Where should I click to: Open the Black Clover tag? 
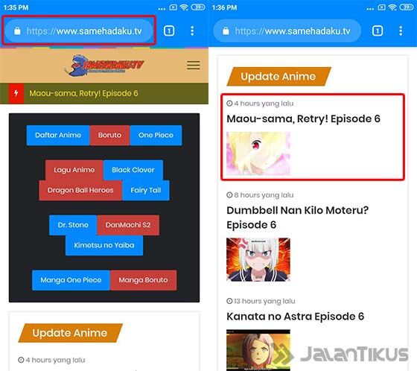click(x=133, y=170)
